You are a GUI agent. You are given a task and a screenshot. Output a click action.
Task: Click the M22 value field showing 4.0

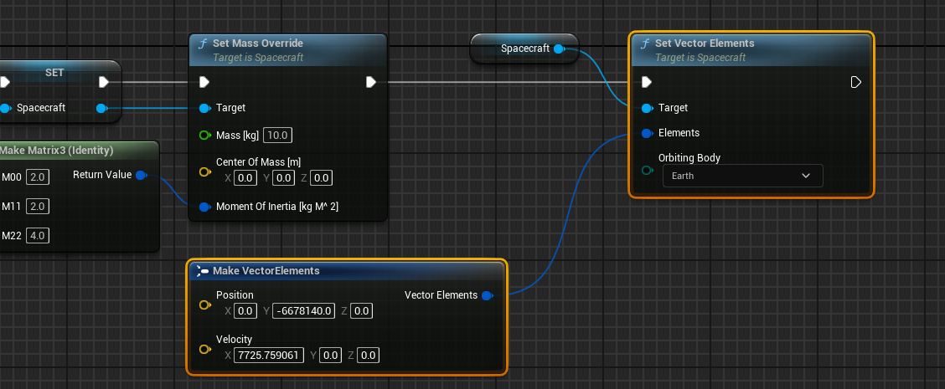[38, 236]
